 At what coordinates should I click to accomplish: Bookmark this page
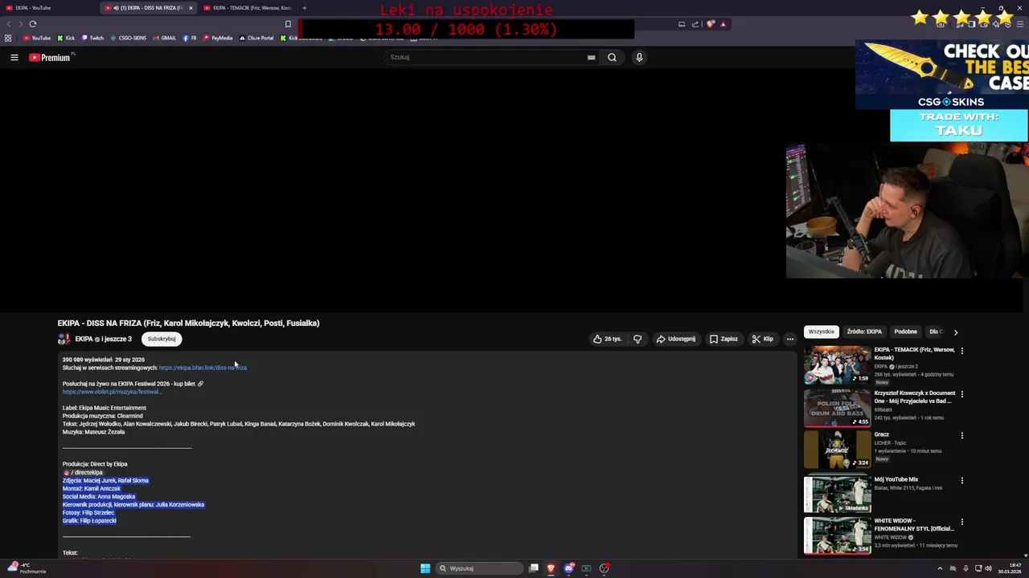coord(288,24)
